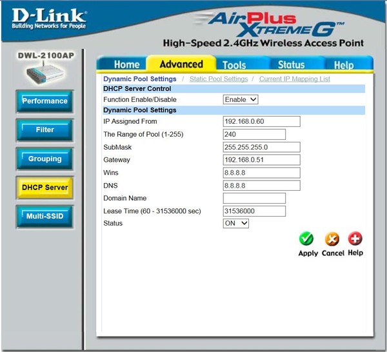
Task: Click the Help label below the red icon
Action: click(355, 253)
